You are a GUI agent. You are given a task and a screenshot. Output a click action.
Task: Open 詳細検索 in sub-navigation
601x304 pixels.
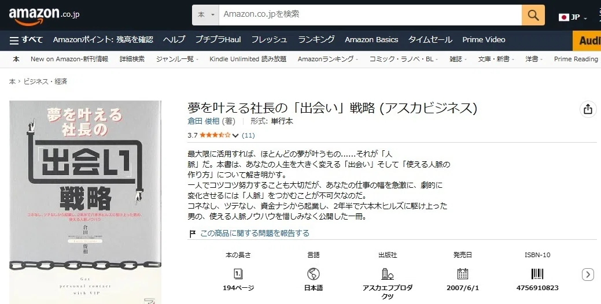click(x=132, y=59)
